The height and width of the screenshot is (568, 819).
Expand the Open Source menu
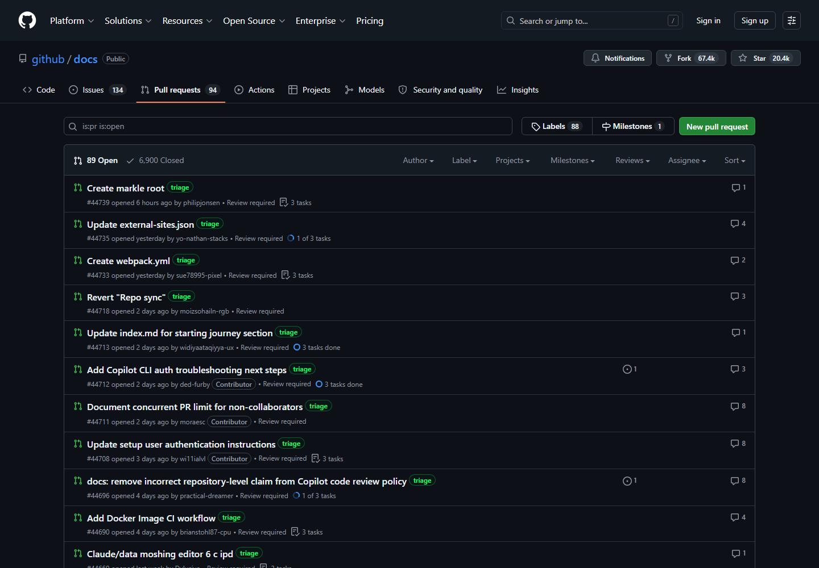254,20
